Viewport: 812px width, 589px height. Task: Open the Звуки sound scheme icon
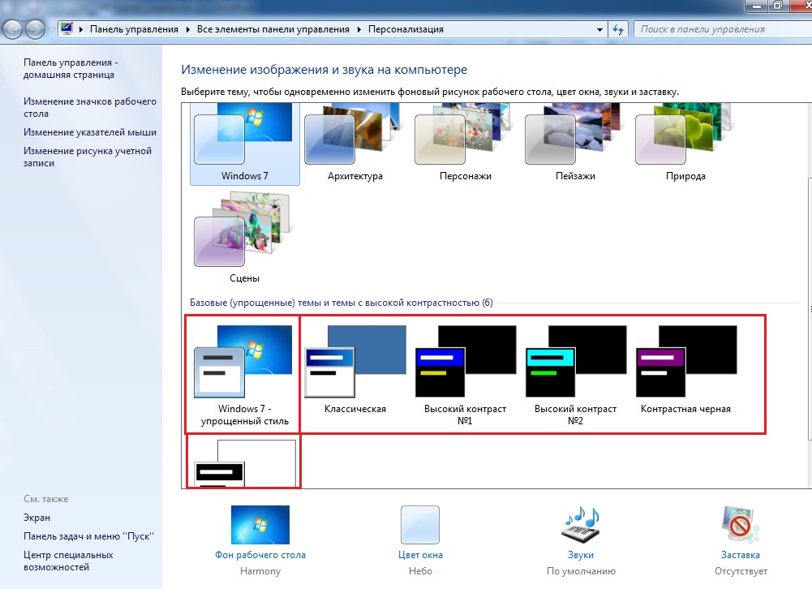tap(581, 524)
